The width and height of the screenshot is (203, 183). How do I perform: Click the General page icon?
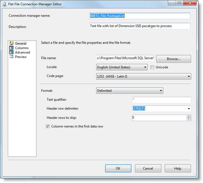tap(11, 43)
